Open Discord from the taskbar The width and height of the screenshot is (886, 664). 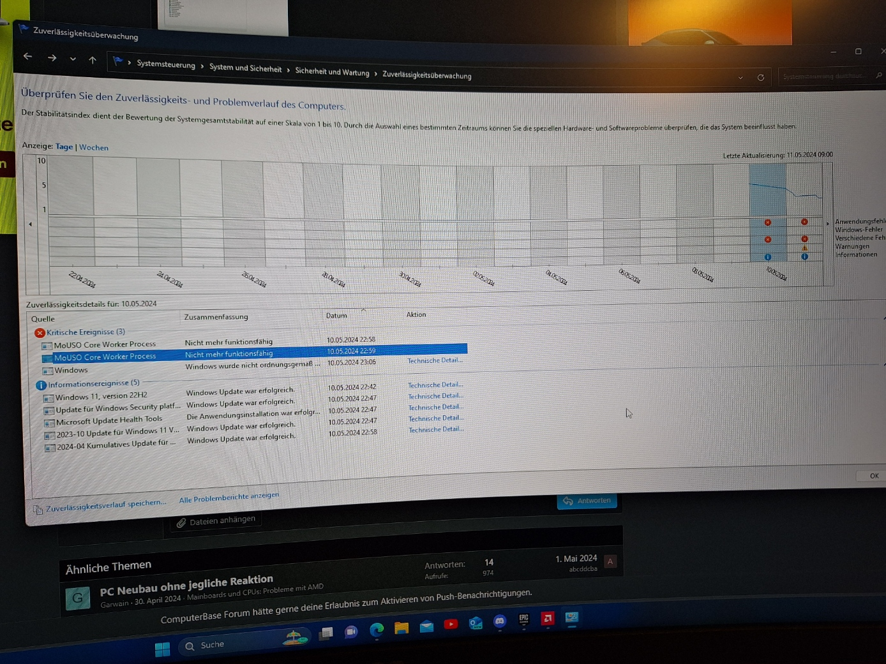pyautogui.click(x=500, y=621)
